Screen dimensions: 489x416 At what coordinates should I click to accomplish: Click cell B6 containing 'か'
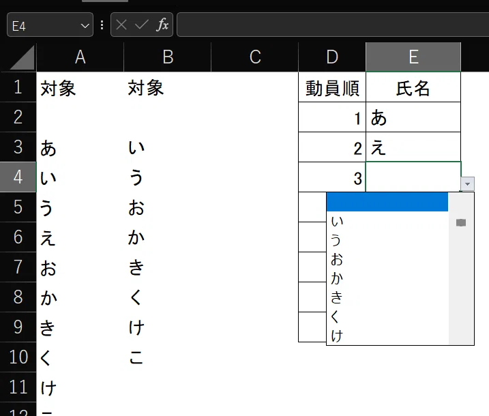[x=168, y=237]
